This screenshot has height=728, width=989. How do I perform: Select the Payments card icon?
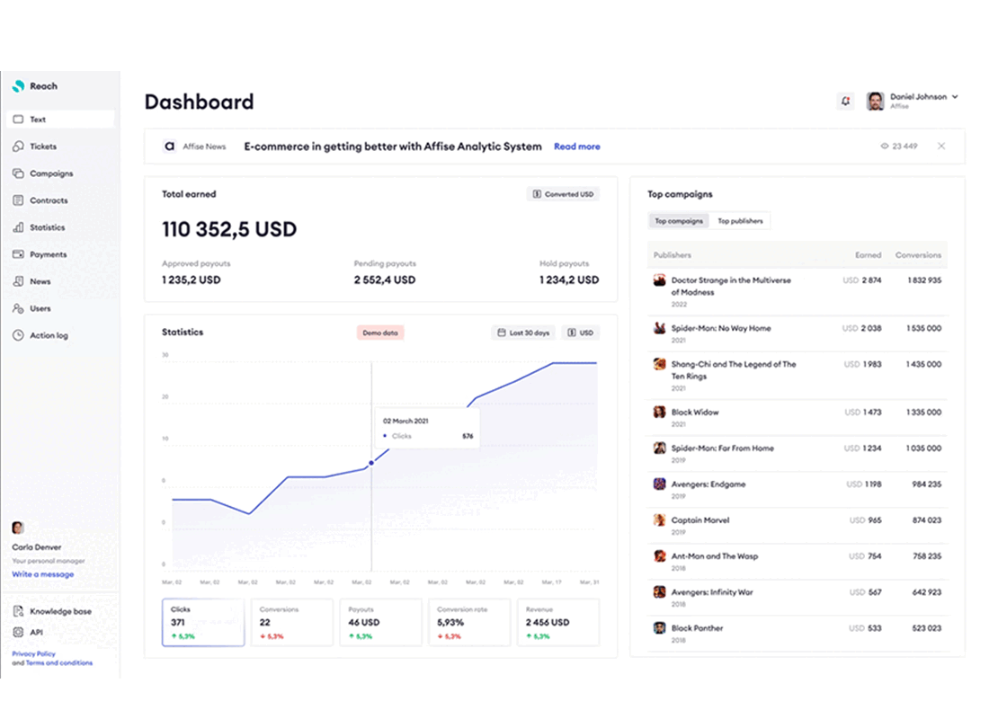(x=18, y=254)
